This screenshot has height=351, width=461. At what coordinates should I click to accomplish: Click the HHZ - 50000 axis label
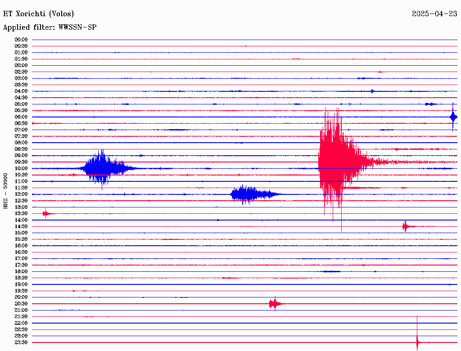click(x=5, y=191)
